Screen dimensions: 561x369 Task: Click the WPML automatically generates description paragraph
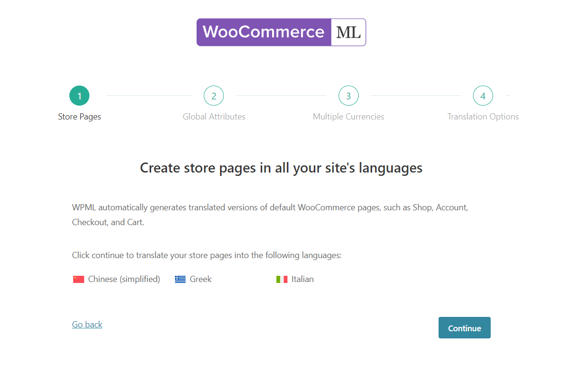(x=270, y=215)
